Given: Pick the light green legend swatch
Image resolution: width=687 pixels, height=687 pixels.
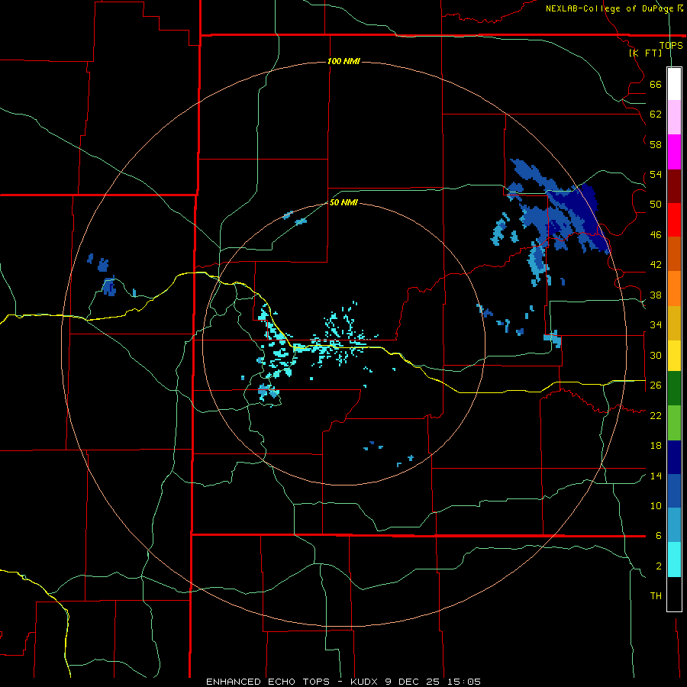Looking at the screenshot, I should [x=674, y=423].
